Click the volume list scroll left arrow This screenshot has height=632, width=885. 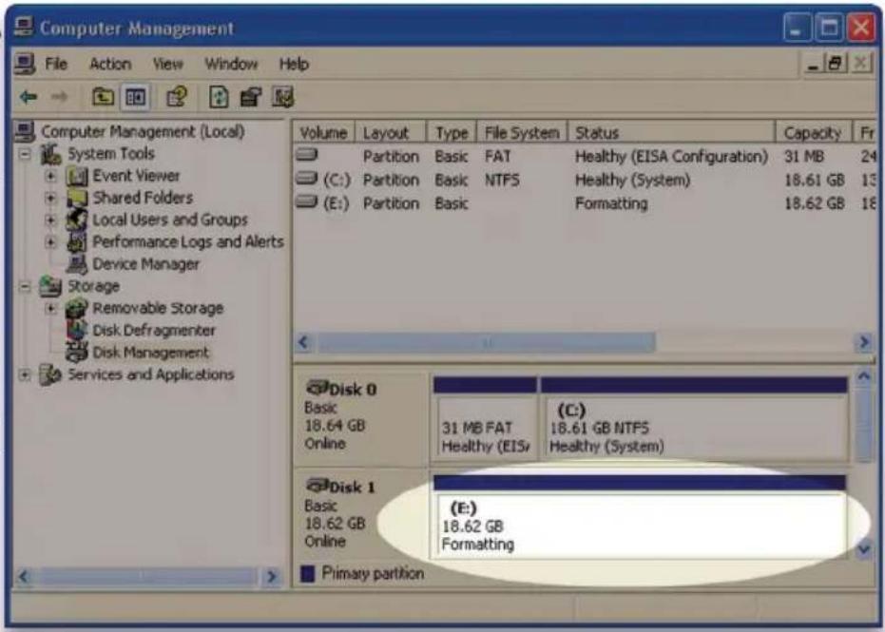pos(303,342)
